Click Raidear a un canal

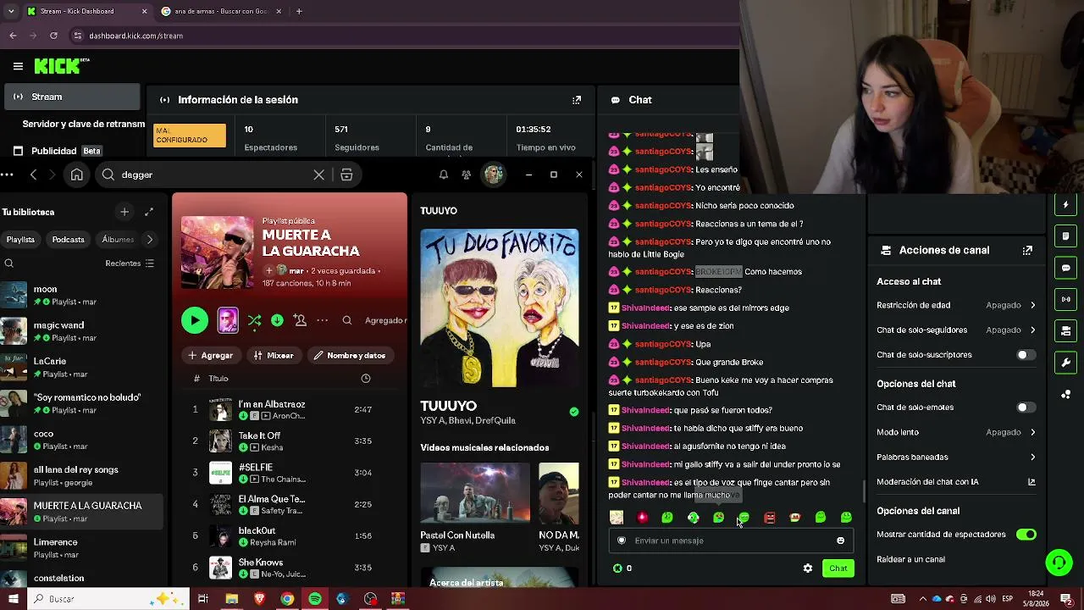click(x=910, y=559)
